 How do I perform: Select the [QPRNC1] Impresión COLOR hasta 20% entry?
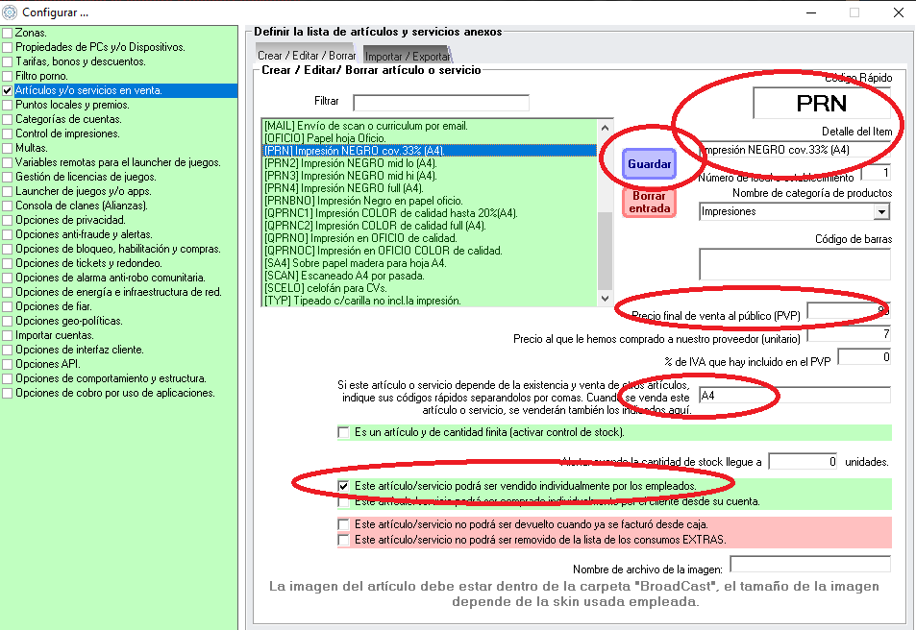[429, 213]
